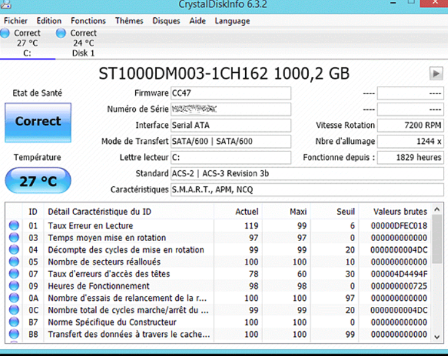The image size is (448, 356).
Task: Click the Mode de Transfert SATA/600 field
Action: (231, 141)
